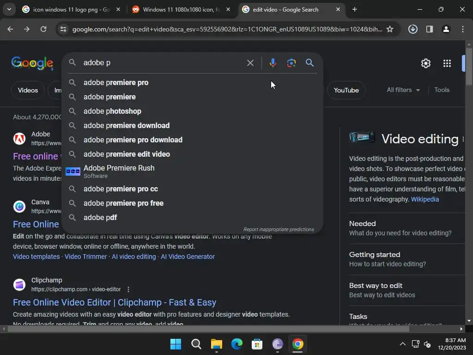Image resolution: width=473 pixels, height=355 pixels.
Task: Open a new browser tab
Action: pos(354,9)
